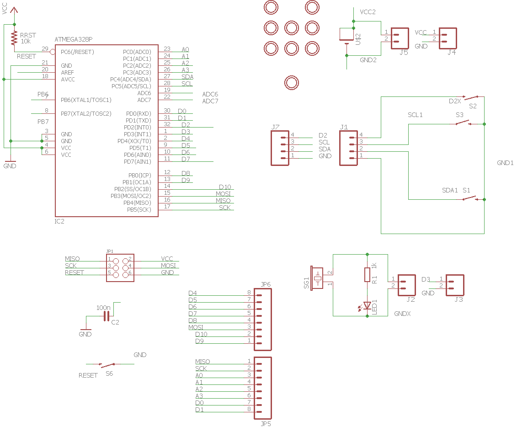Click the R1 1k resistor
Image resolution: width=517 pixels, height=432 pixels.
[367, 275]
